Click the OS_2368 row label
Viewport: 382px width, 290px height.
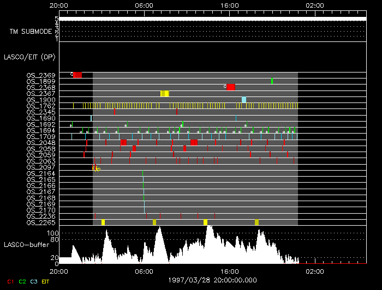click(x=41, y=88)
